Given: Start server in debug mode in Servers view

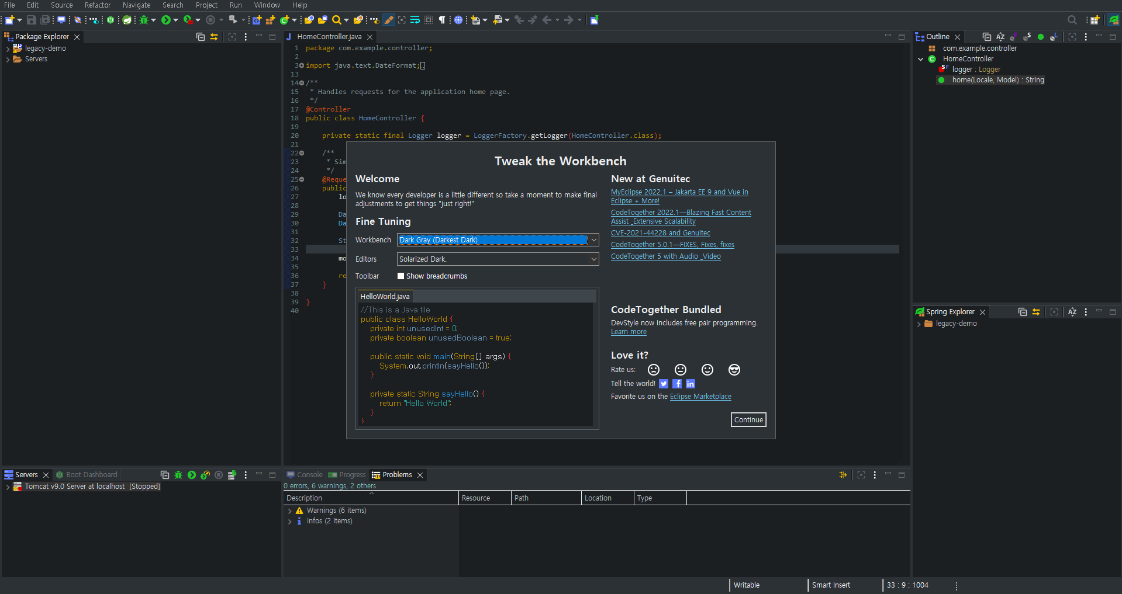Looking at the screenshot, I should click(178, 475).
